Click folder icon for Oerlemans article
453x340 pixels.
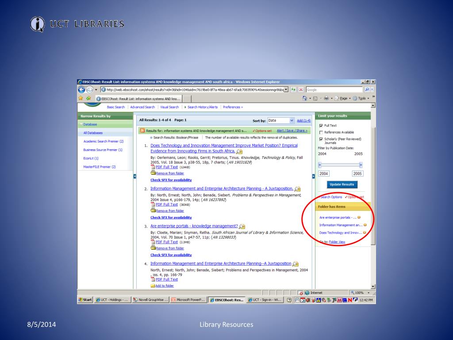[x=153, y=173]
